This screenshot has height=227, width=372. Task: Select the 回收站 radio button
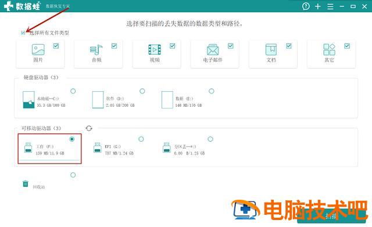73,175
